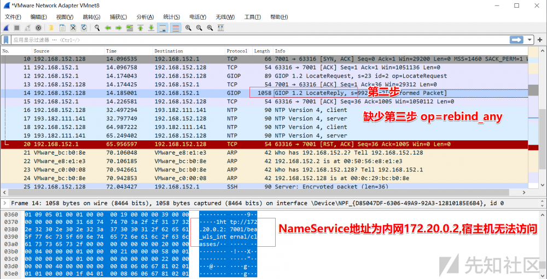547x279 pixels.
Task: Save the capture file
Action: pos(62,28)
